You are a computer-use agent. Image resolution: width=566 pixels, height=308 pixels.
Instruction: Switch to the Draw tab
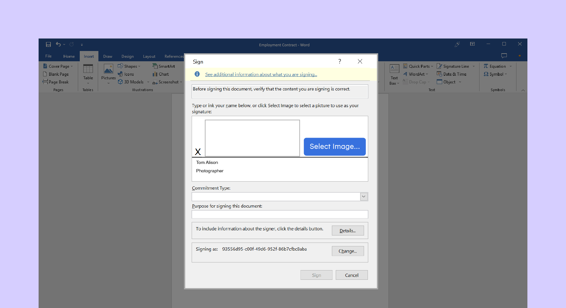click(107, 56)
